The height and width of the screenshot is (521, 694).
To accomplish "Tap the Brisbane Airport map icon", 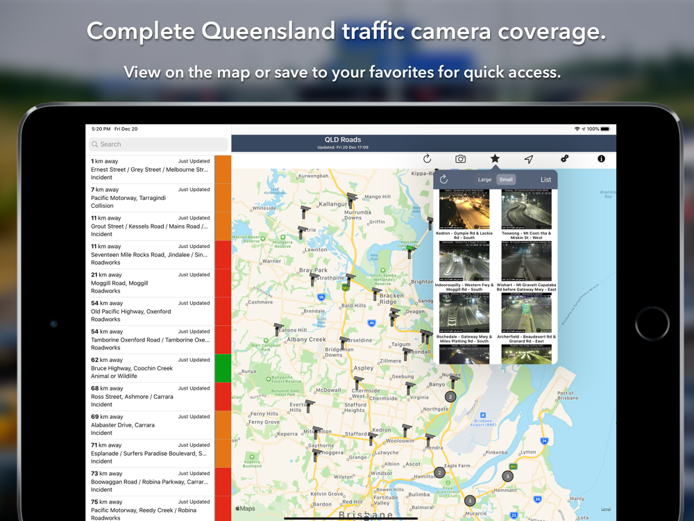I will [x=483, y=415].
